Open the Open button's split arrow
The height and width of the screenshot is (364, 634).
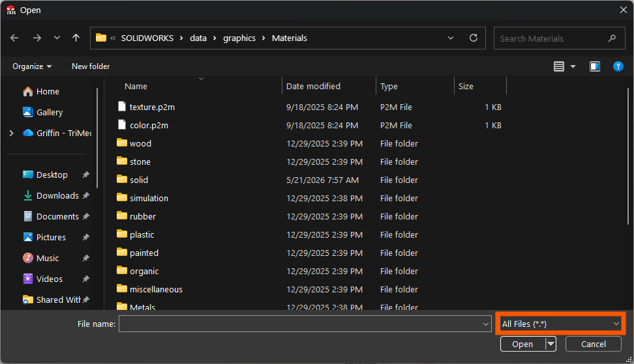[551, 344]
